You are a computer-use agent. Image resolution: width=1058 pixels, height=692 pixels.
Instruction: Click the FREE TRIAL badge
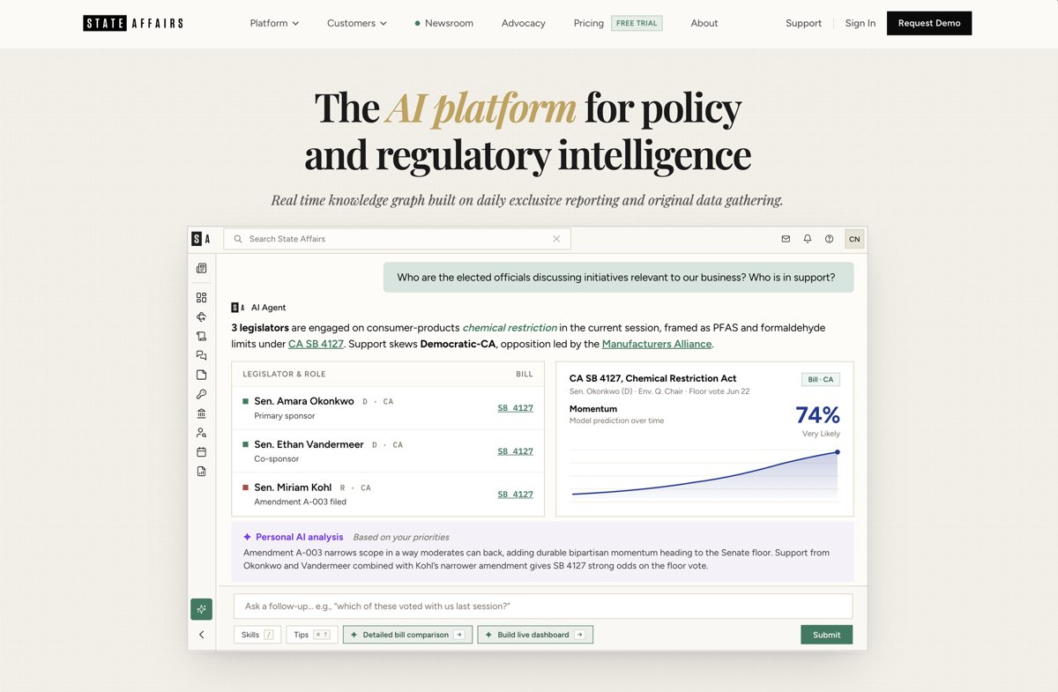click(x=637, y=23)
